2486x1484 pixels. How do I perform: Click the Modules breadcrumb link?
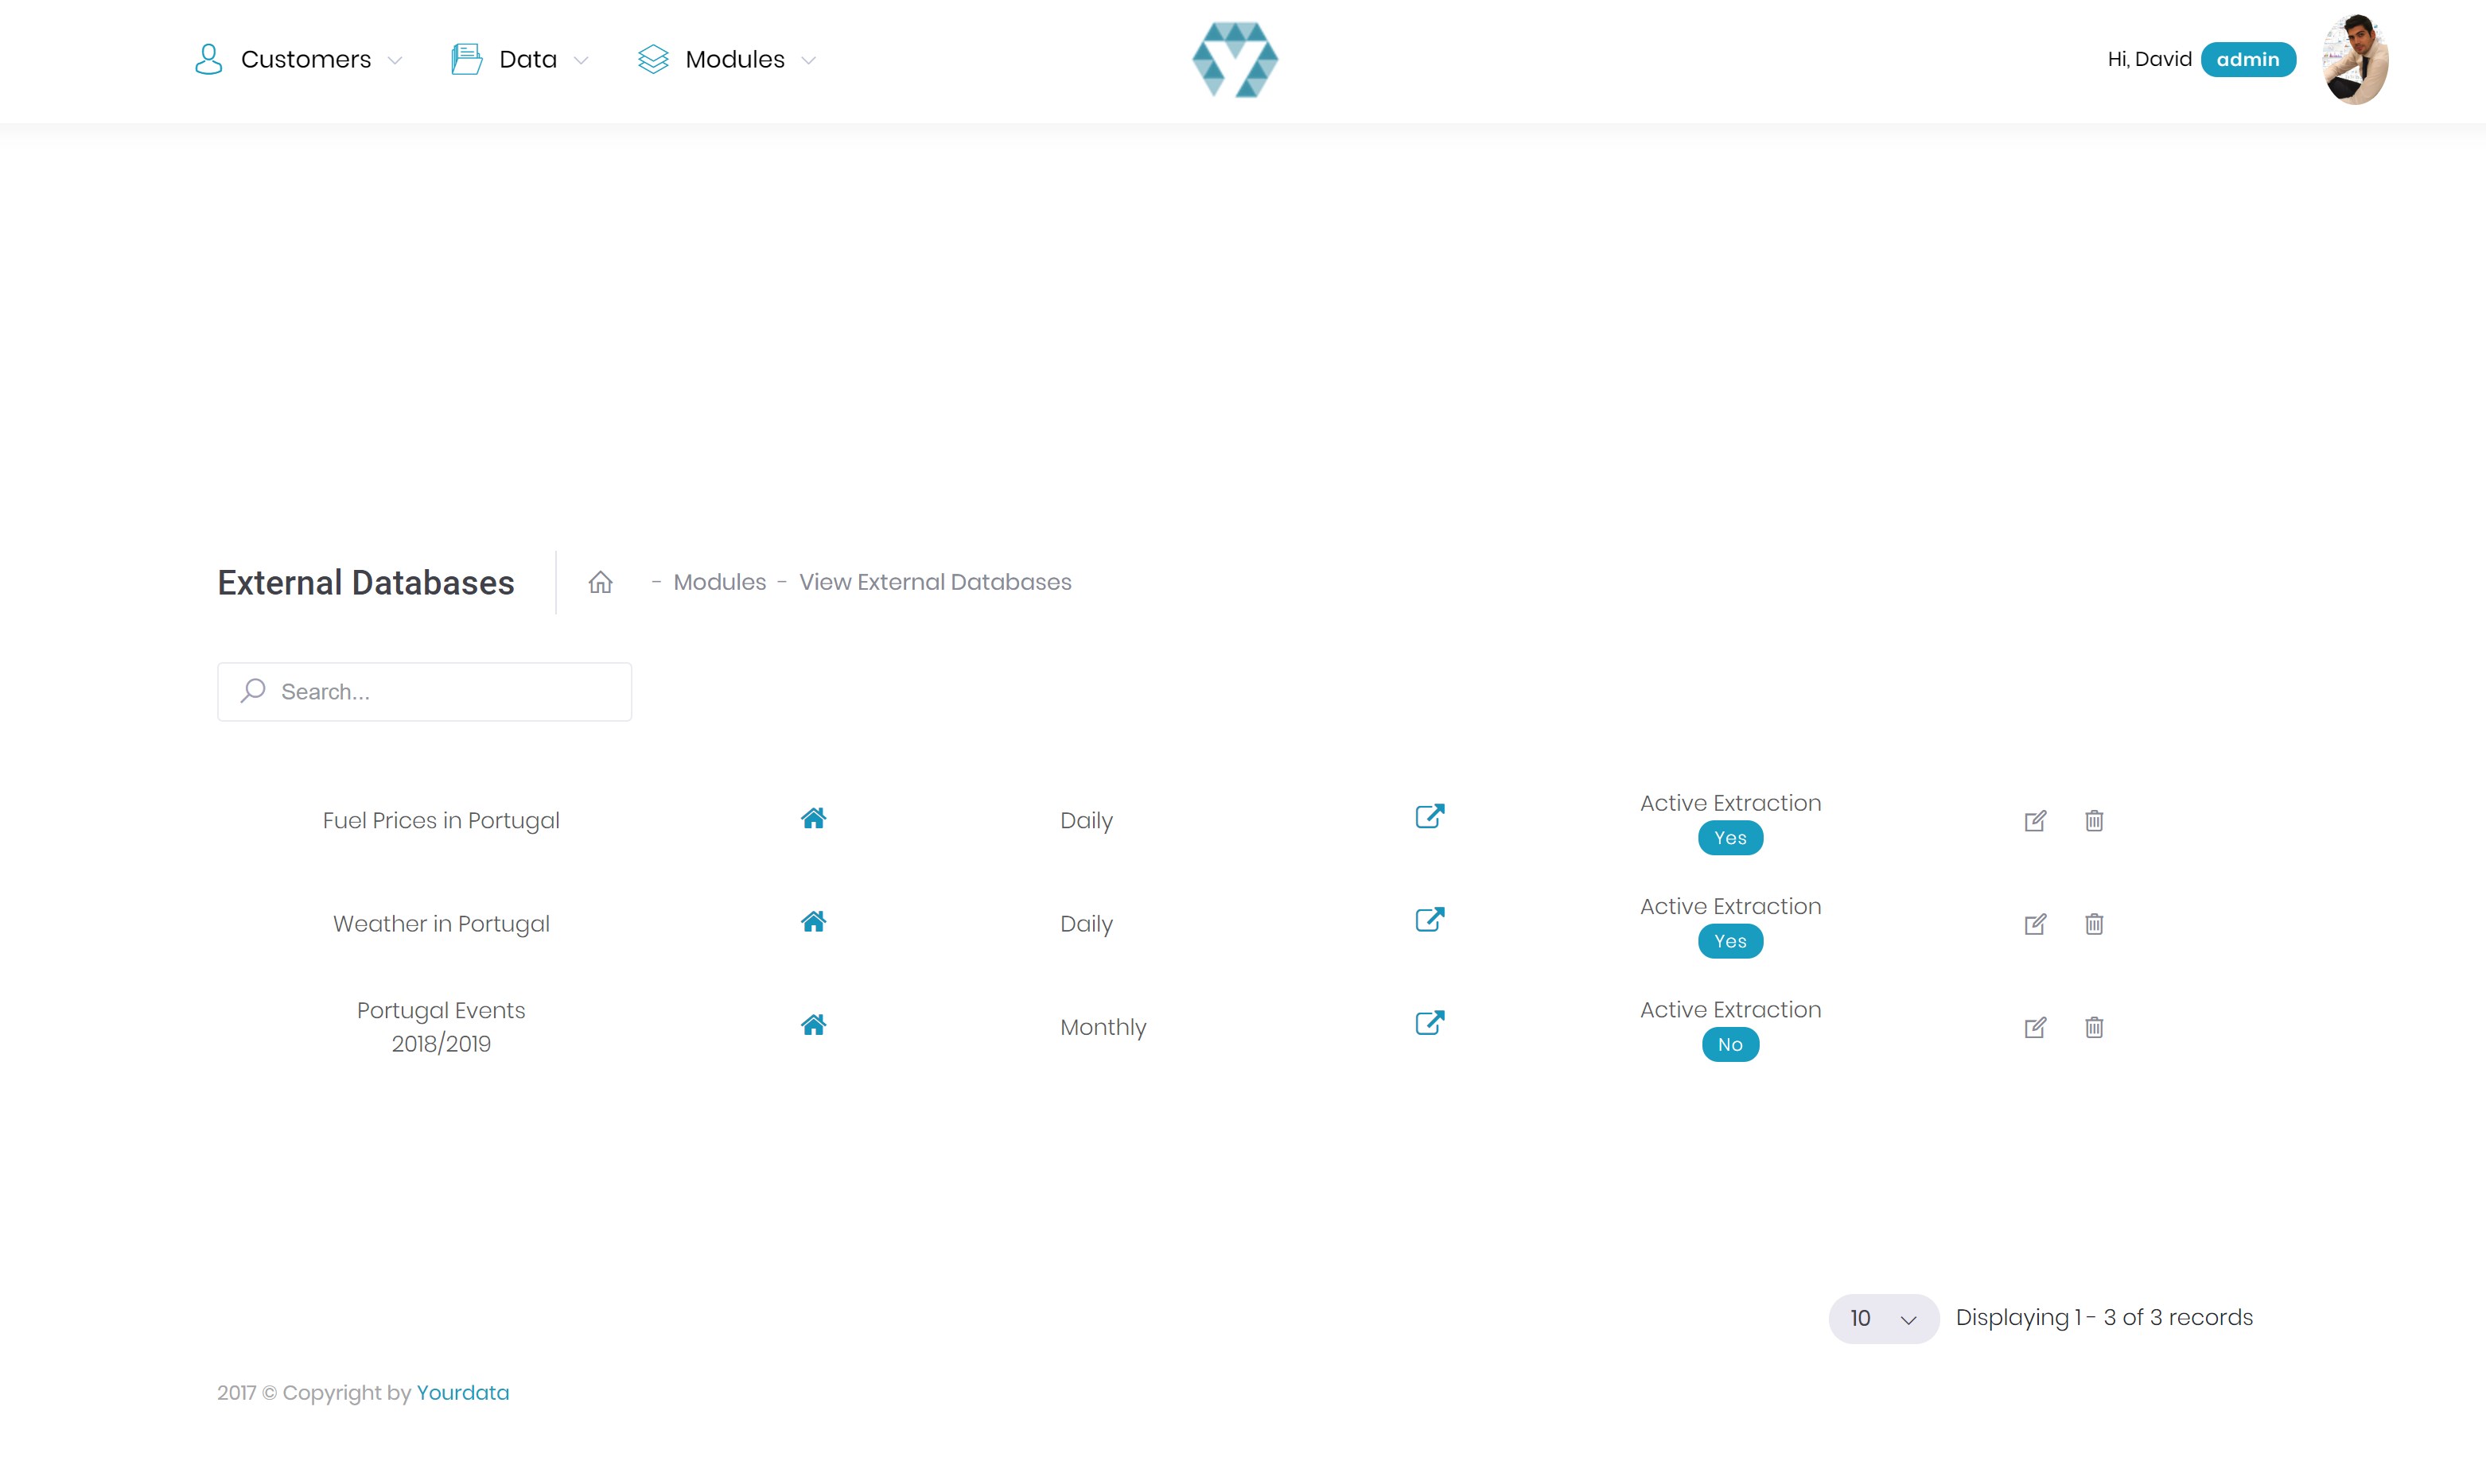coord(718,582)
